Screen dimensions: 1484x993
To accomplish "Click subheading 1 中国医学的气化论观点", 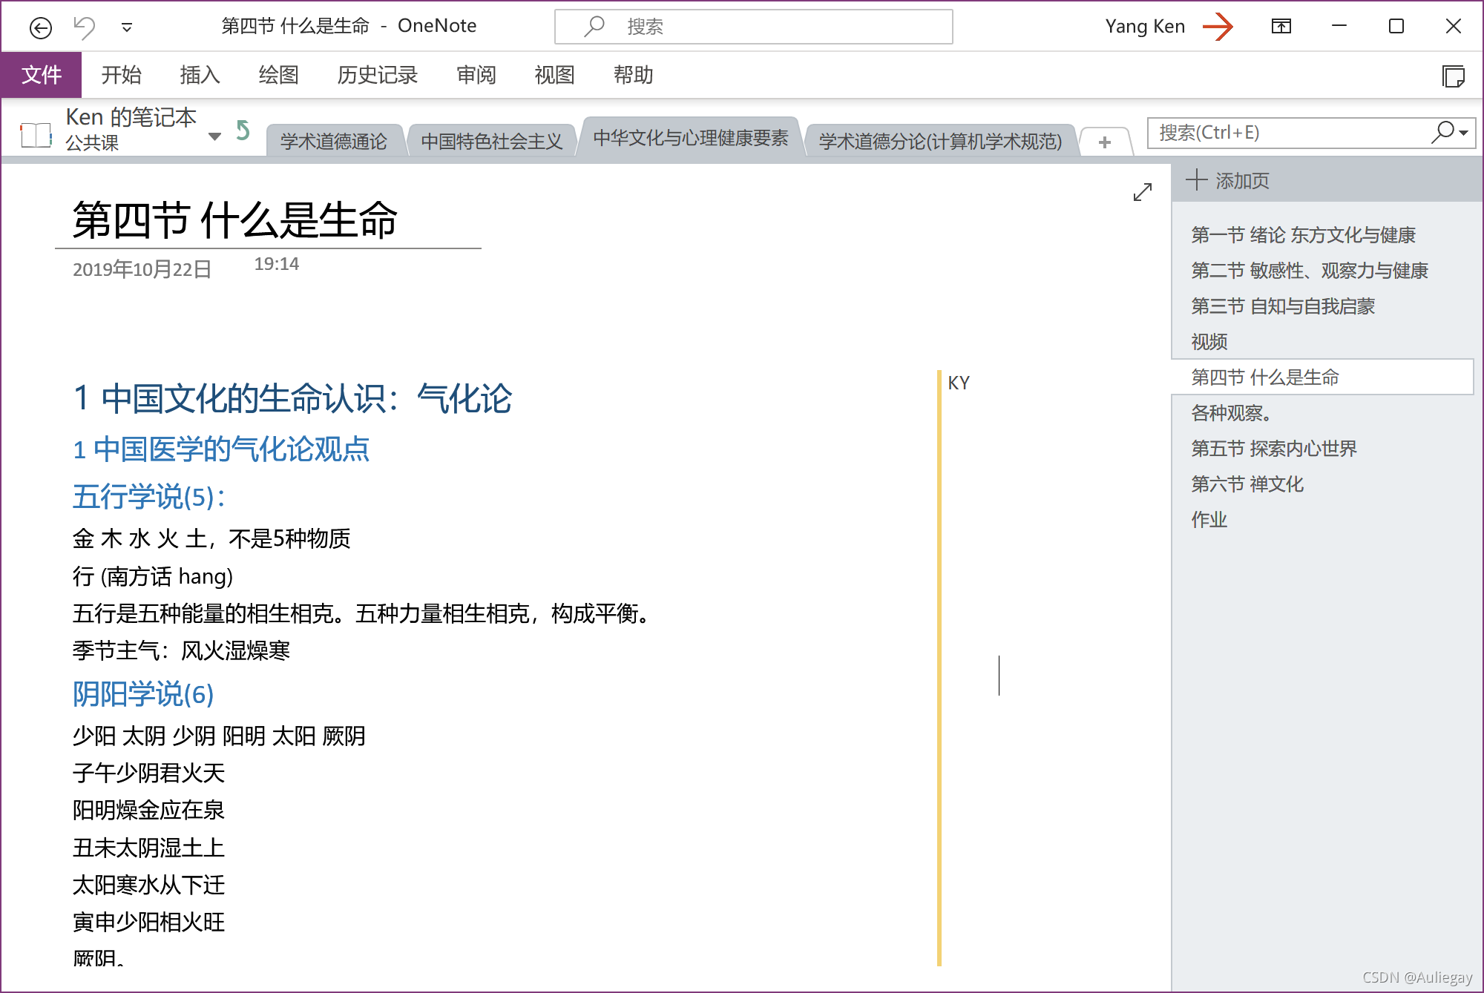I will pos(220,449).
